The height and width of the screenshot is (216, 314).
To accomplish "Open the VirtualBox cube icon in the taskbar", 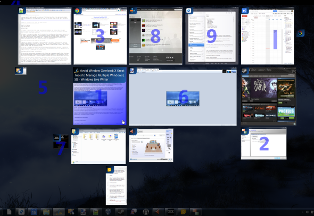I will (x=108, y=212).
